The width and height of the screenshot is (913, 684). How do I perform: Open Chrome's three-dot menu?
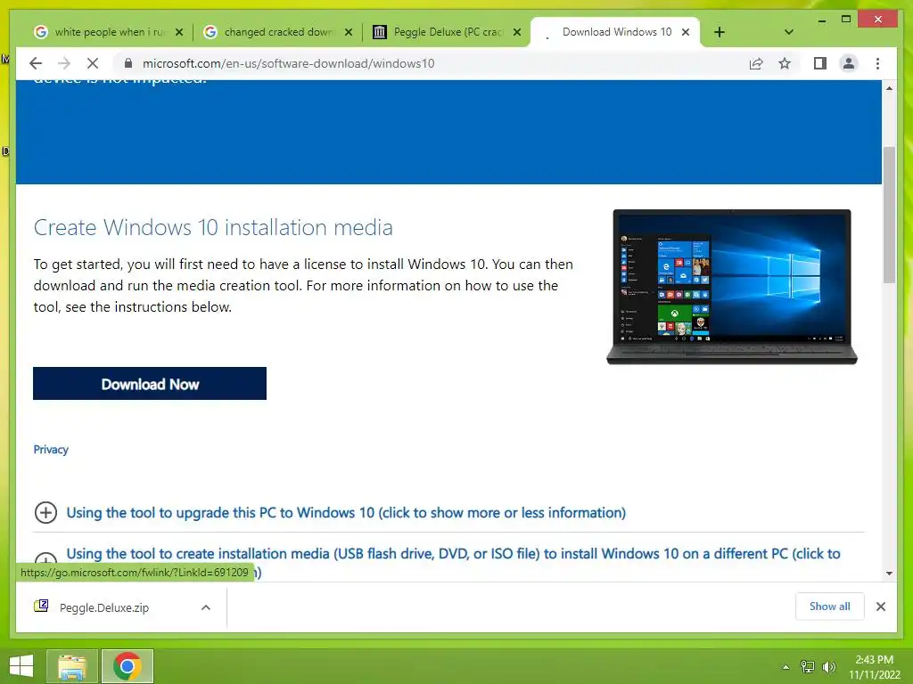877,63
